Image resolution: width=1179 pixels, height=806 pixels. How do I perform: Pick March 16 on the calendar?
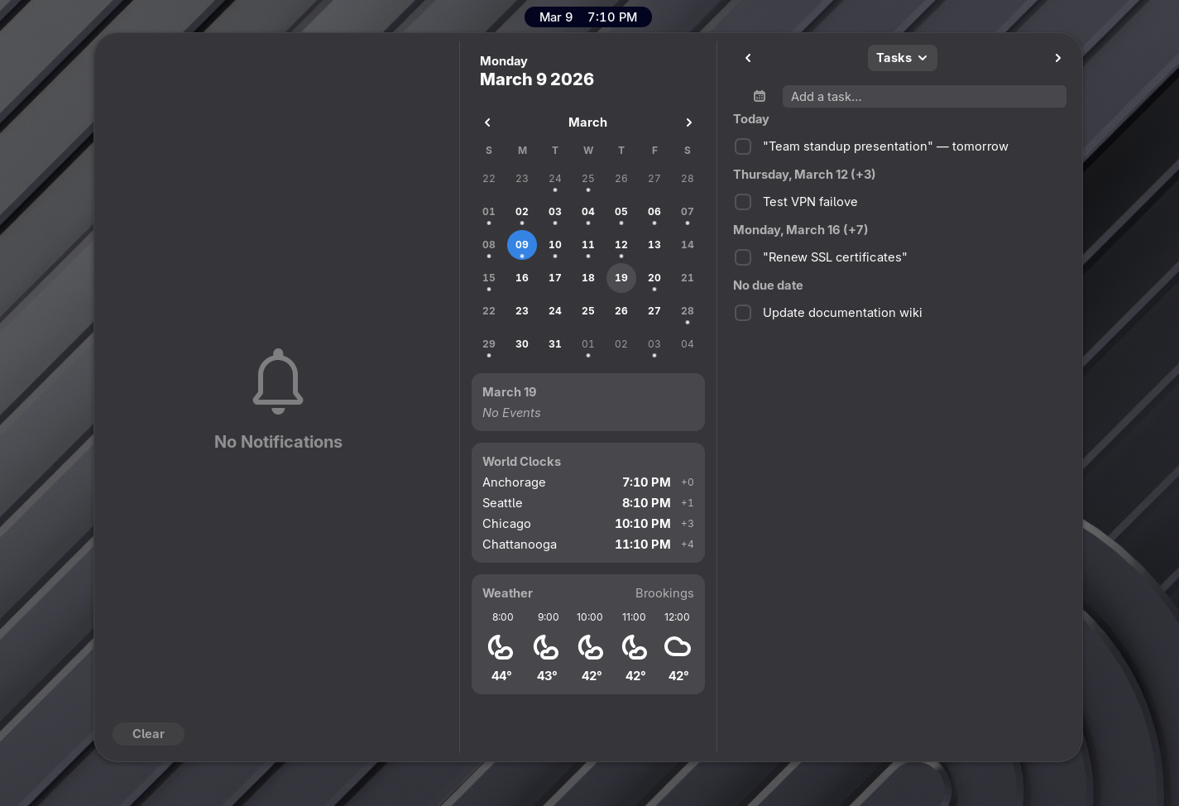pos(522,278)
